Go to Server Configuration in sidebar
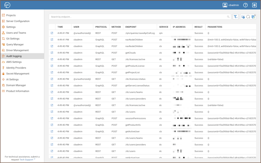The width and height of the screenshot is (261, 163). tap(18, 21)
